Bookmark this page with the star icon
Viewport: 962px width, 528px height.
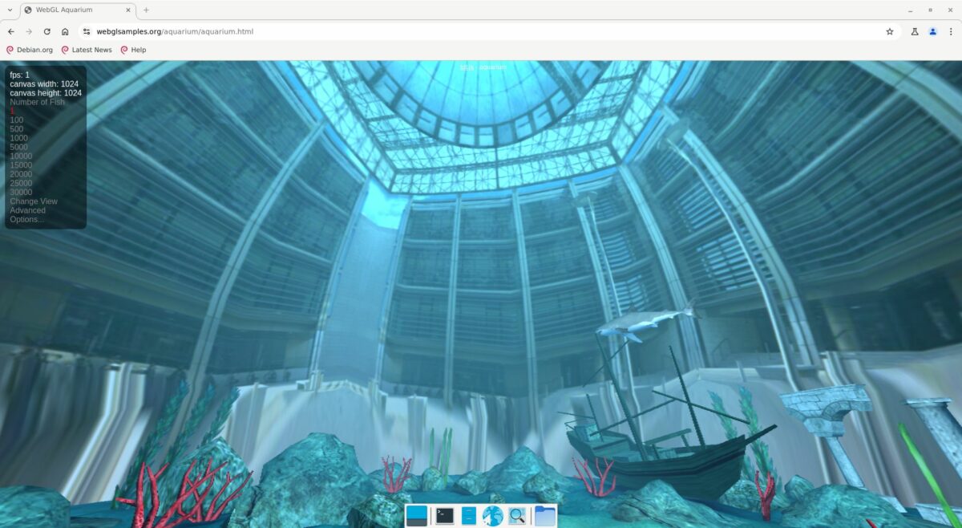tap(889, 31)
